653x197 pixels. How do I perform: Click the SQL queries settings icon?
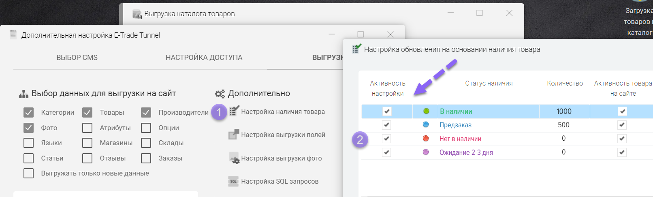pos(233,181)
